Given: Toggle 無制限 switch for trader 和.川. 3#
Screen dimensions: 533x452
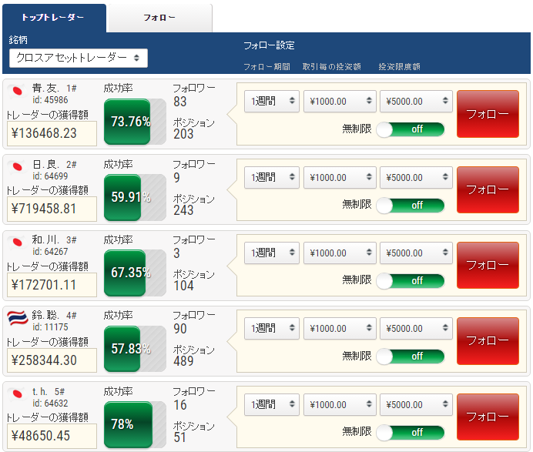Looking at the screenshot, I should click(411, 281).
